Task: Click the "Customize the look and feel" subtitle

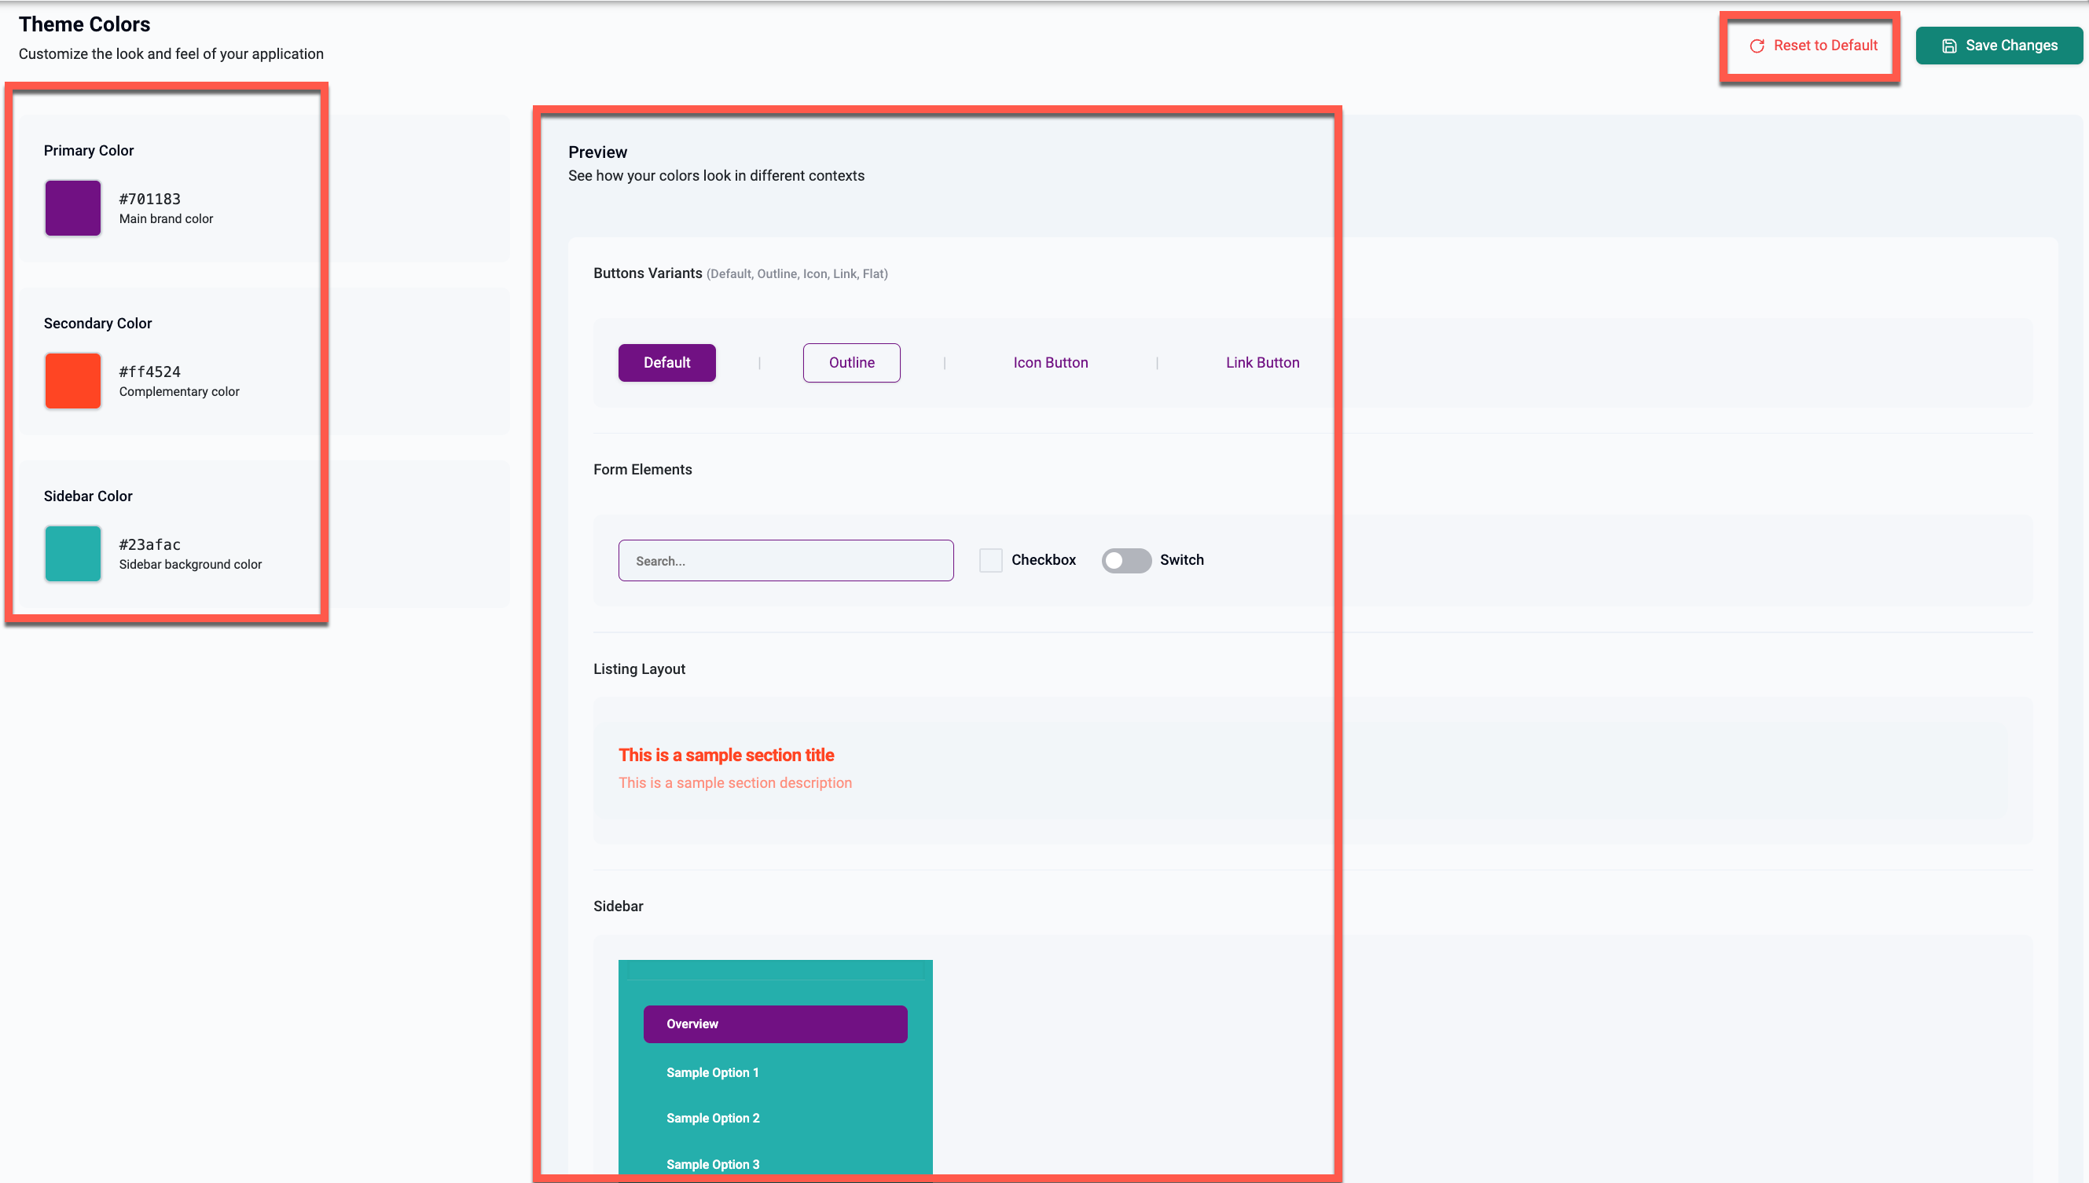Action: coord(171,53)
